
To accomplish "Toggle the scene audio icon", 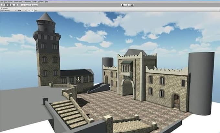I will 36,11.
